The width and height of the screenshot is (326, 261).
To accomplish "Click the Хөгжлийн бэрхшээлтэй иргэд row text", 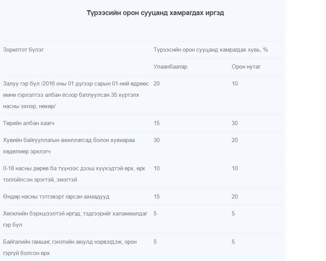I will (x=75, y=219).
